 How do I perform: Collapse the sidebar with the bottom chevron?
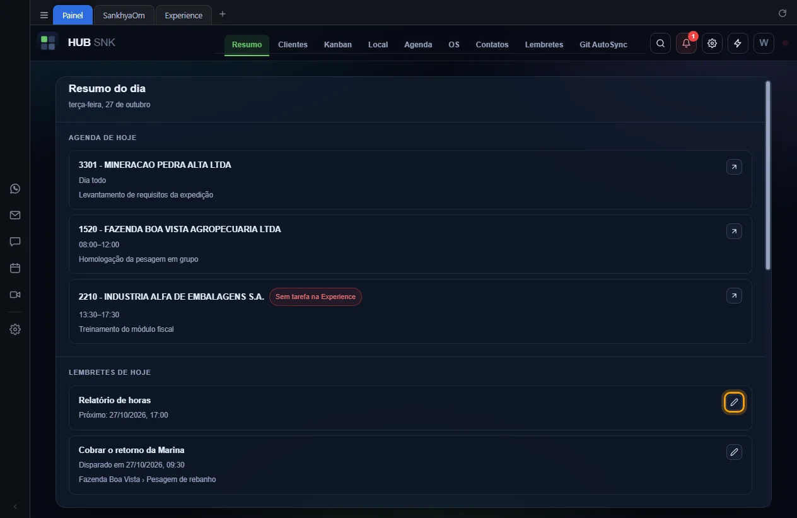pyautogui.click(x=15, y=507)
